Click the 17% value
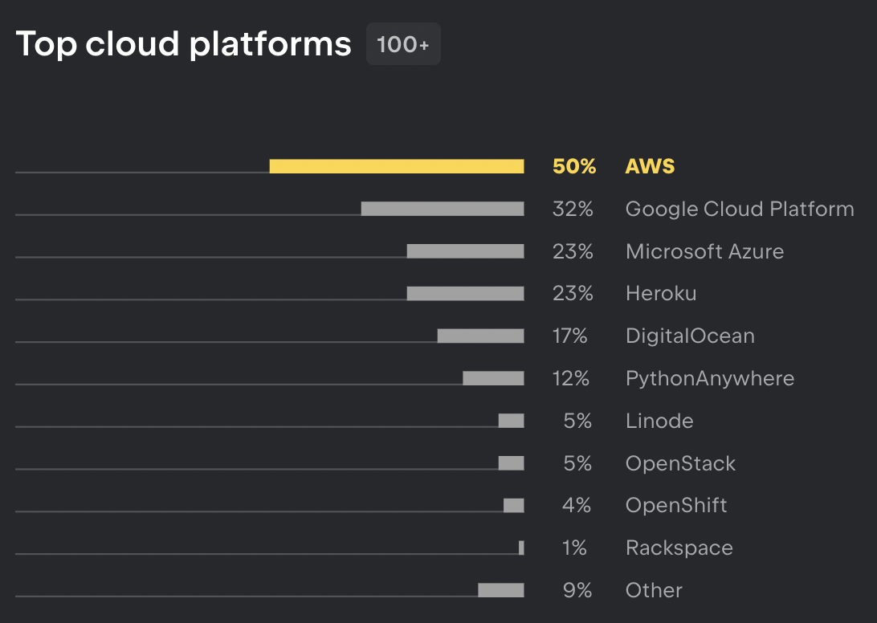 [570, 336]
